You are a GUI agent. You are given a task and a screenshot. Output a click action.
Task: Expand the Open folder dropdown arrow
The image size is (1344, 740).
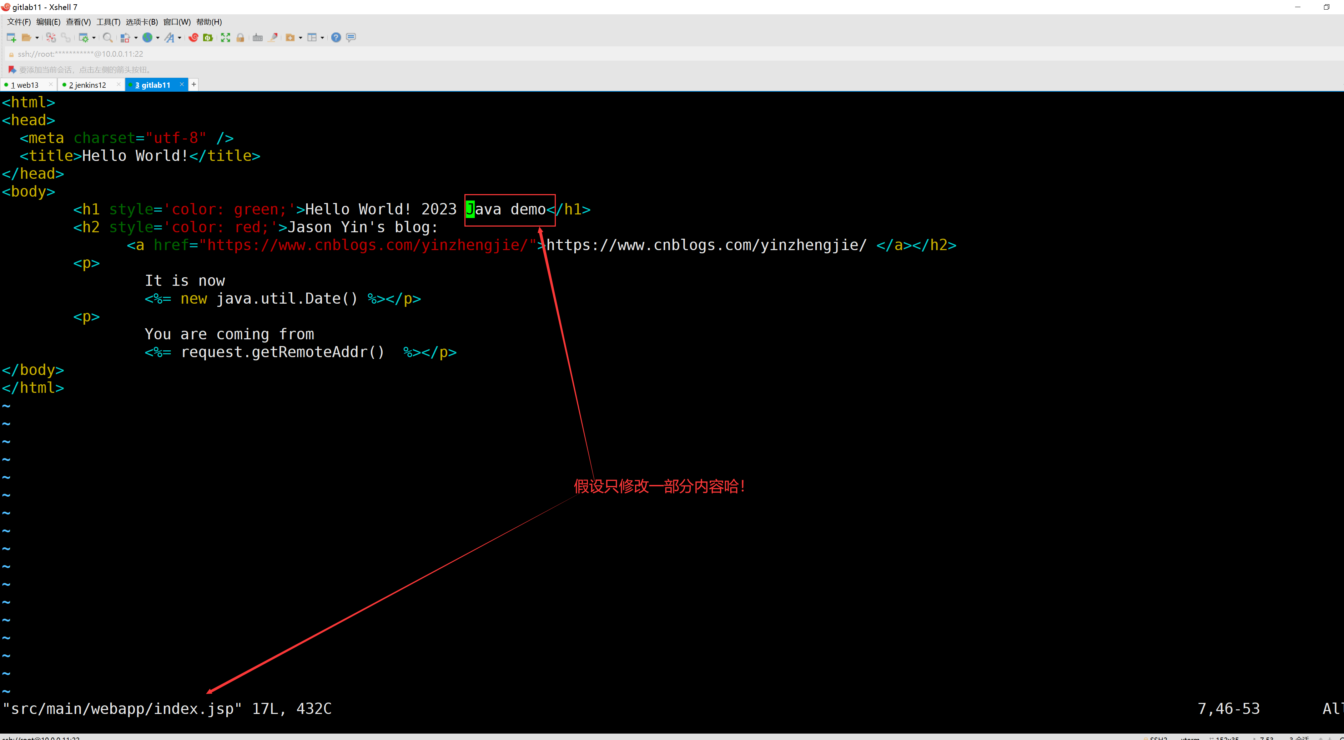tap(37, 37)
